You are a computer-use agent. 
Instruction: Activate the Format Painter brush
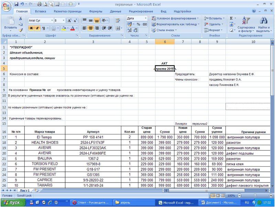click(21, 30)
